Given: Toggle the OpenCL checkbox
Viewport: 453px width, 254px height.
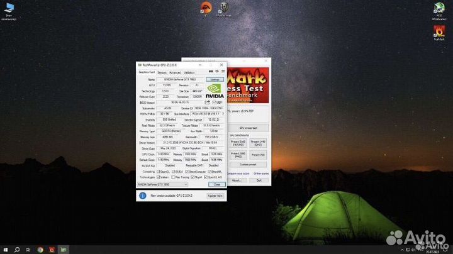Looking at the screenshot, I should tap(159, 172).
